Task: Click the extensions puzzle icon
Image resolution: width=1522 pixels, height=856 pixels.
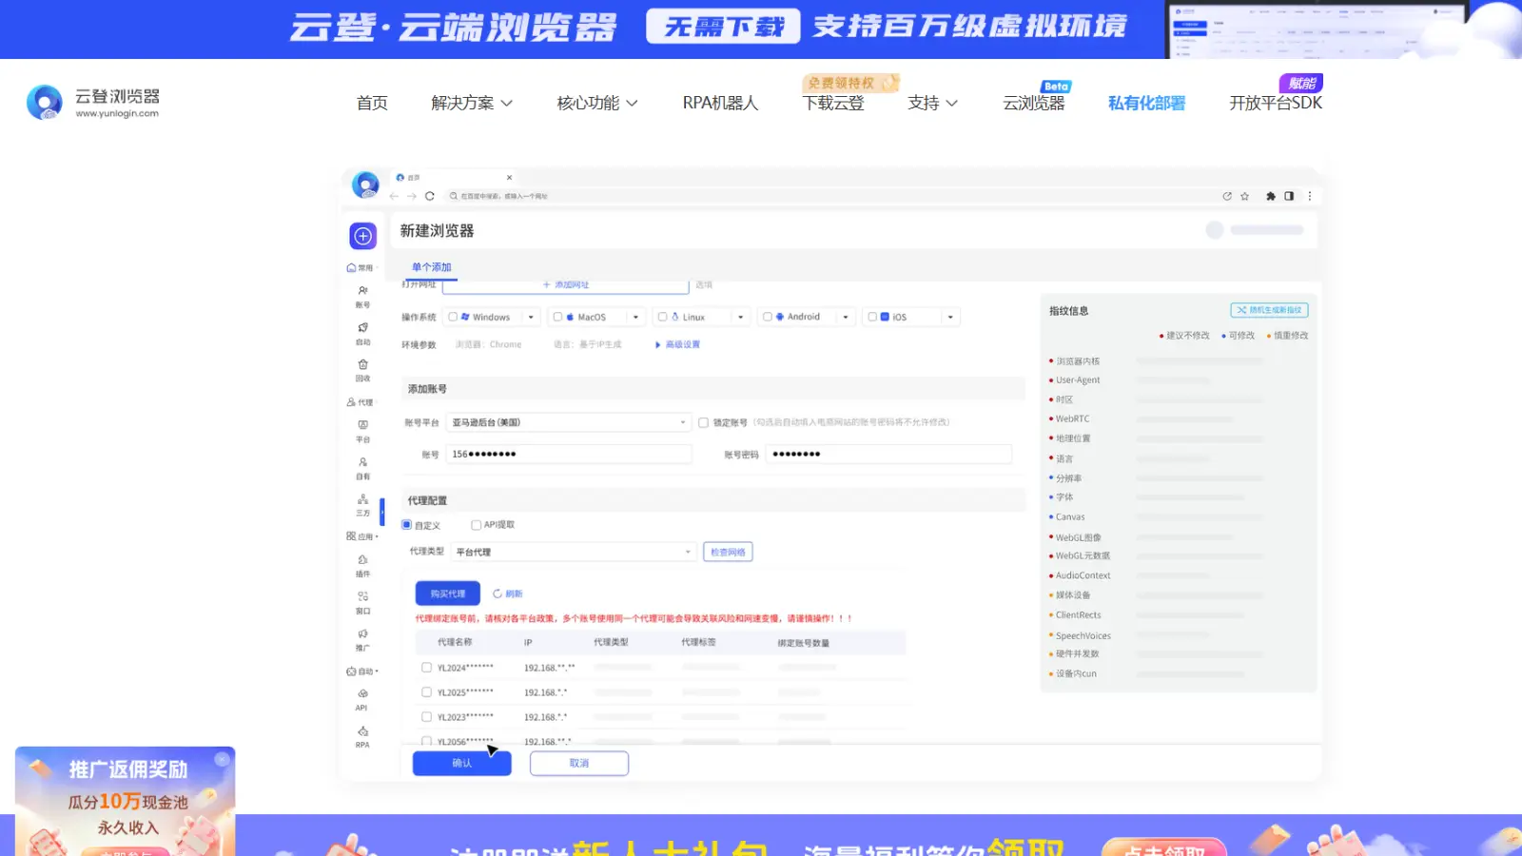Action: (1270, 196)
